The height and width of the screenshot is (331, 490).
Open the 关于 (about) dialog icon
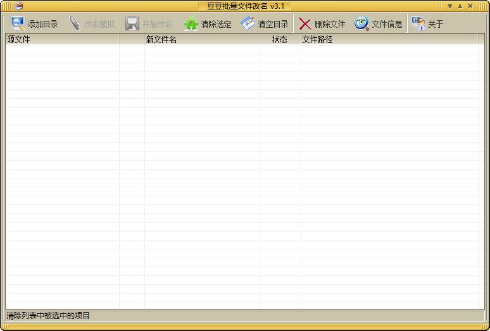click(x=418, y=24)
